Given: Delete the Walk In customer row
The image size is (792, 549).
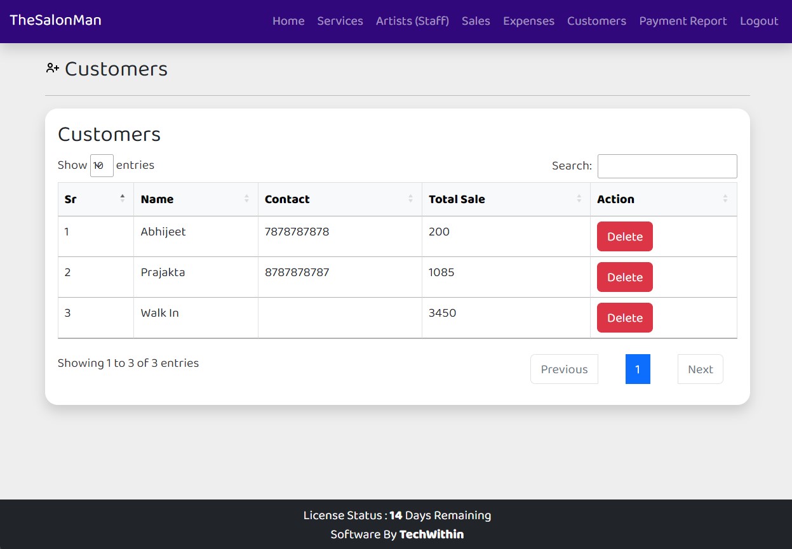Looking at the screenshot, I should tap(625, 318).
